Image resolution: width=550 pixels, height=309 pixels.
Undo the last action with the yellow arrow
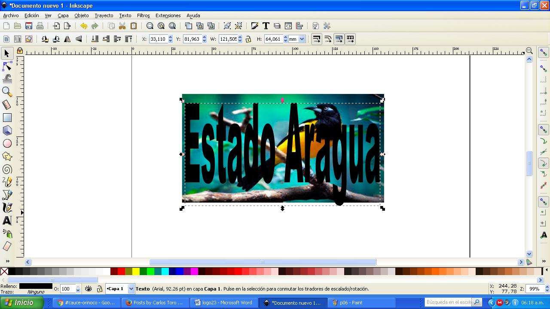click(84, 26)
